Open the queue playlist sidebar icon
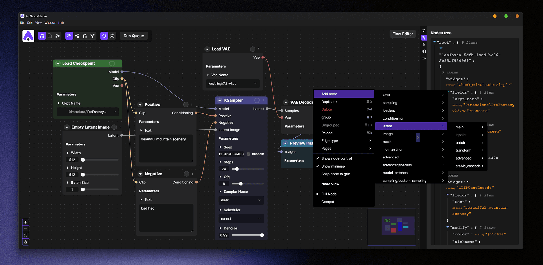 [x=424, y=58]
